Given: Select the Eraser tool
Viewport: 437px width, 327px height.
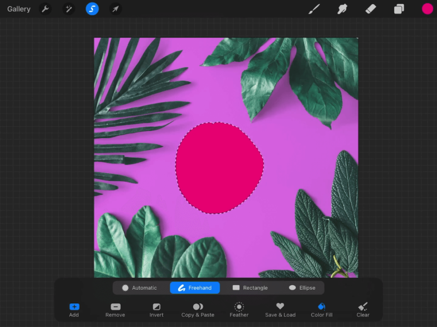Looking at the screenshot, I should 370,9.
